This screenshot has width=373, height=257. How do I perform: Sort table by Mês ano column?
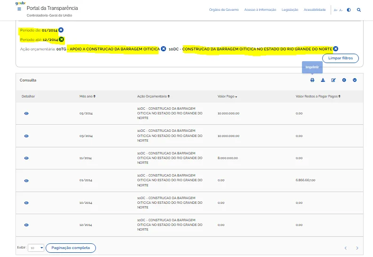[x=87, y=96]
